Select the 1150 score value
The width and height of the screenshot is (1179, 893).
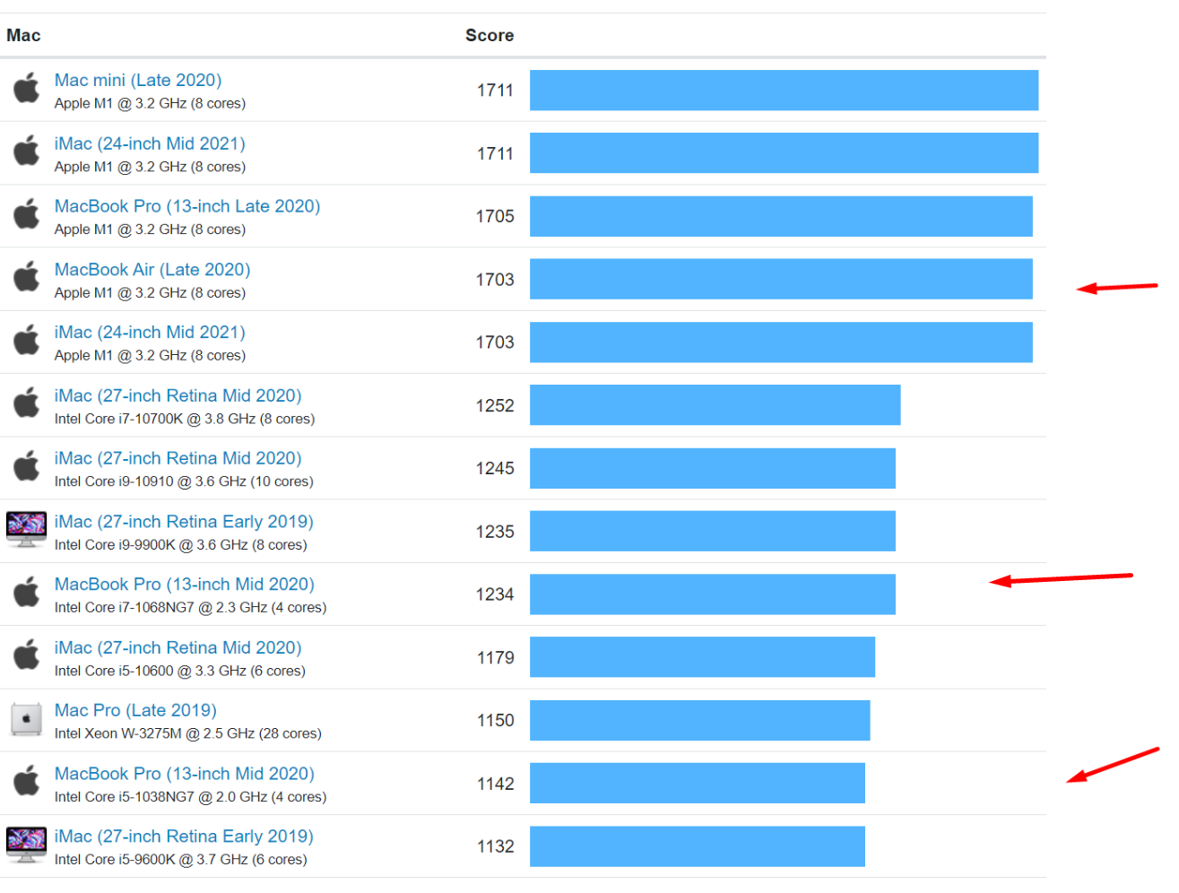point(495,721)
